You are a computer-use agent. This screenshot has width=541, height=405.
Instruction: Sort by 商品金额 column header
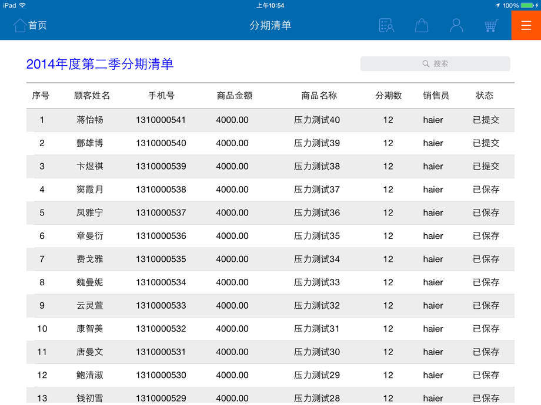click(235, 96)
